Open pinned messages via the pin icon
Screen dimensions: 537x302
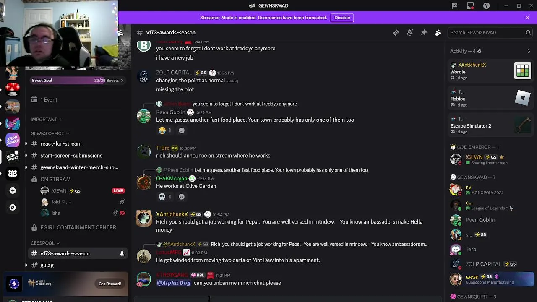pyautogui.click(x=424, y=33)
